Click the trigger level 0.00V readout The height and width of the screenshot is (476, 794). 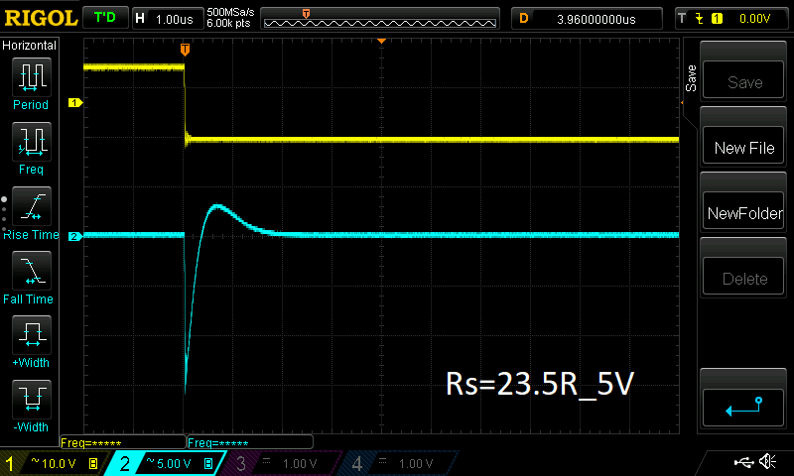click(x=754, y=19)
